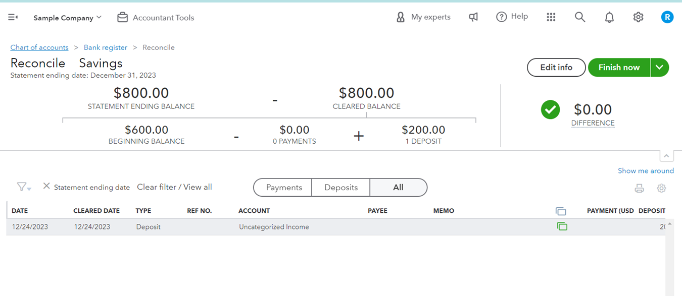Image resolution: width=682 pixels, height=296 pixels.
Task: Switch to the Payments tab
Action: tap(284, 187)
